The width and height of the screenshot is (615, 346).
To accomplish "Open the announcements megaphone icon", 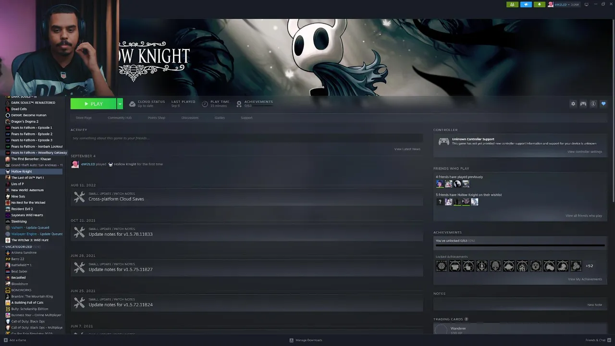I will click(x=526, y=4).
